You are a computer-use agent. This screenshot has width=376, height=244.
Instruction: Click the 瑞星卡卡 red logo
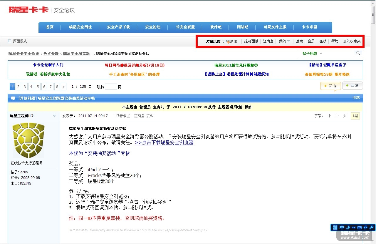point(28,10)
